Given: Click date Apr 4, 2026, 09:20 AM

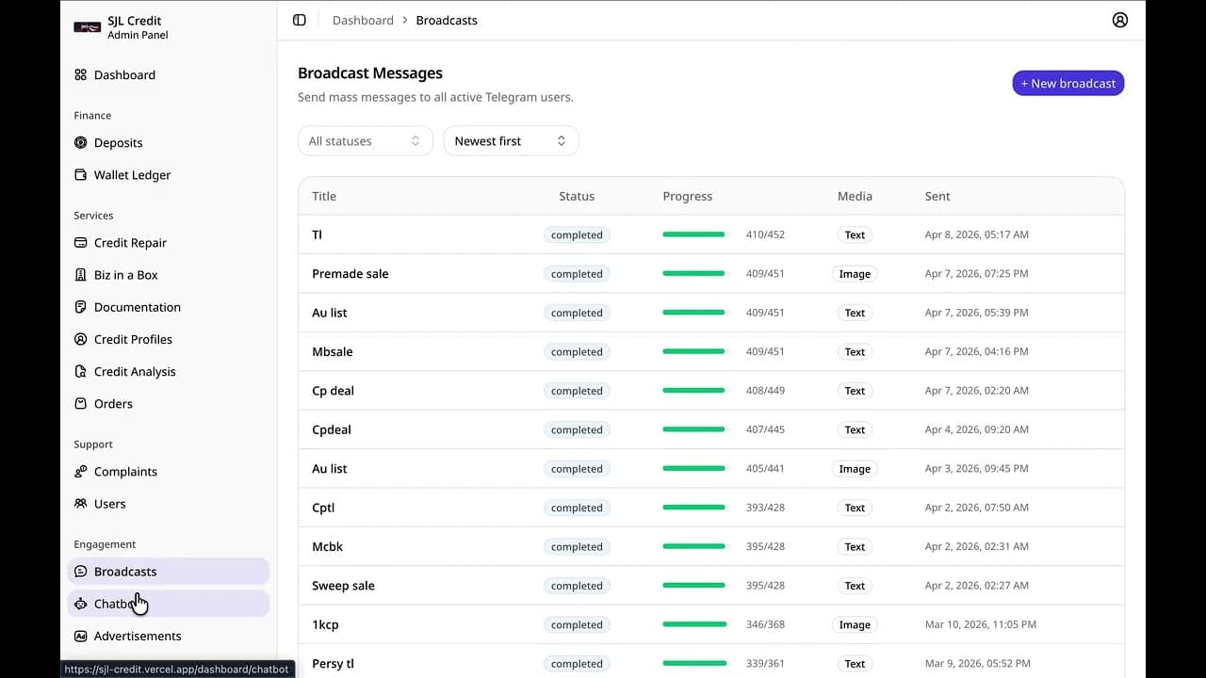Looking at the screenshot, I should coord(977,429).
